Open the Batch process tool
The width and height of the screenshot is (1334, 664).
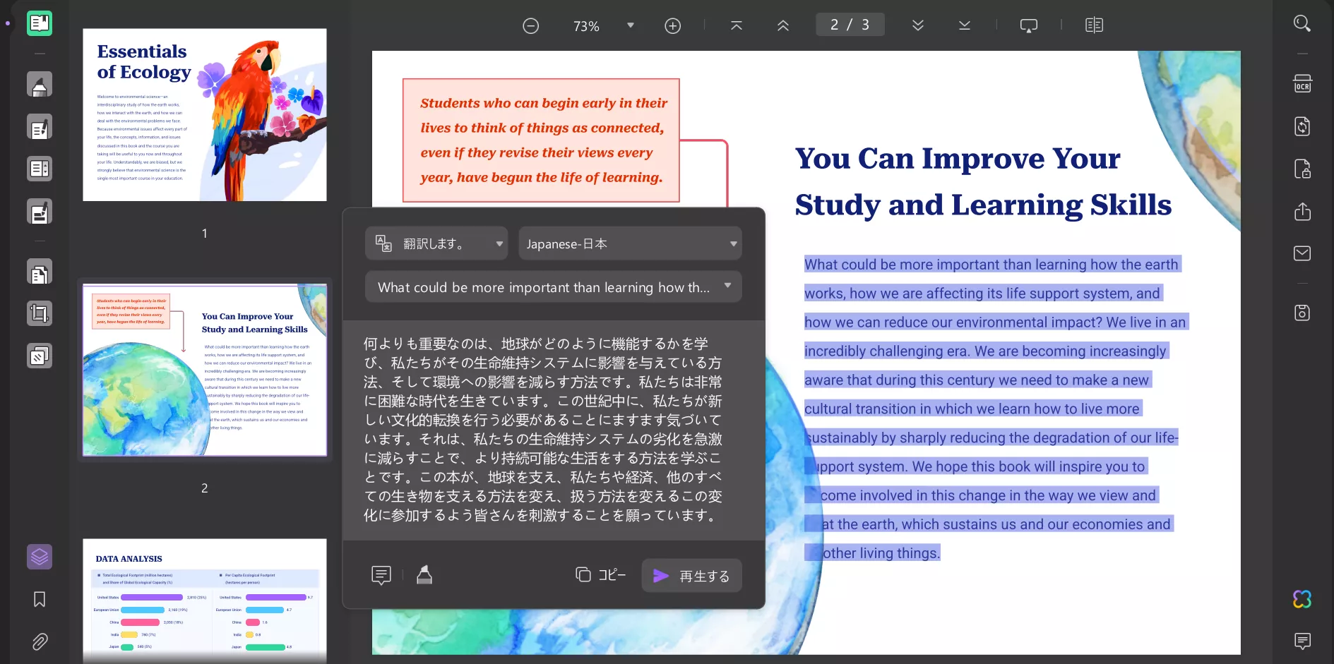coord(40,356)
